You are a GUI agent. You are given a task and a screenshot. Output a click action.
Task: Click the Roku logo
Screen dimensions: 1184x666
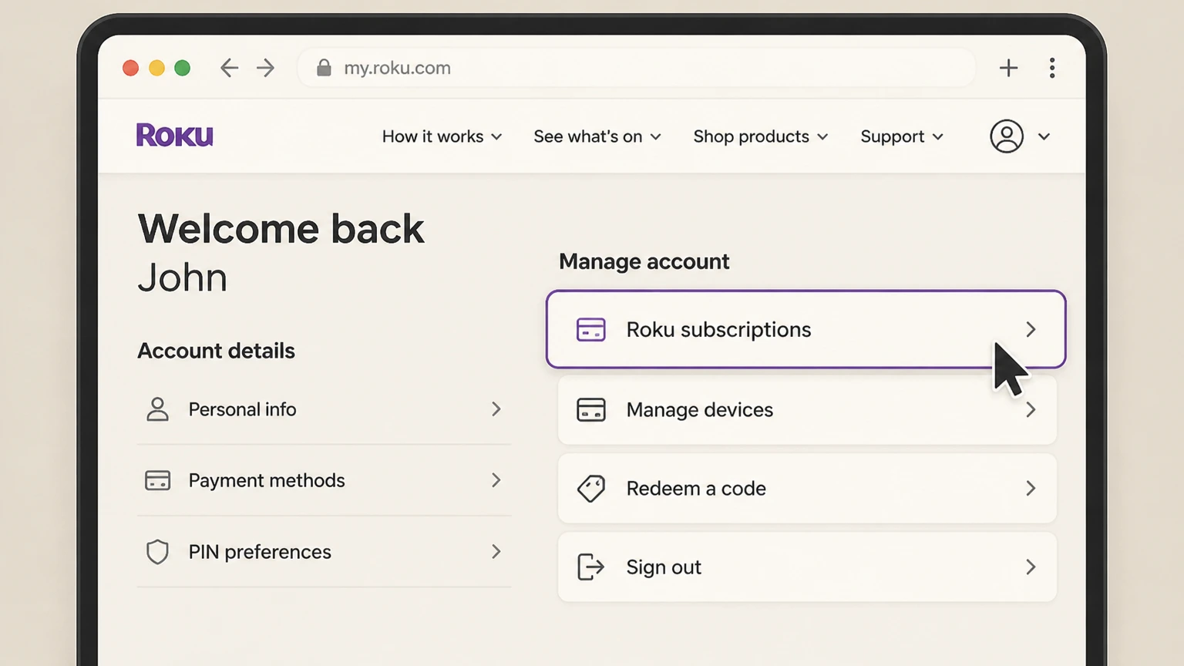point(175,135)
